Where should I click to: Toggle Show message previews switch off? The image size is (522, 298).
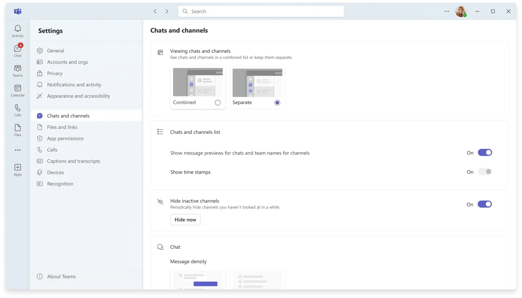(485, 153)
